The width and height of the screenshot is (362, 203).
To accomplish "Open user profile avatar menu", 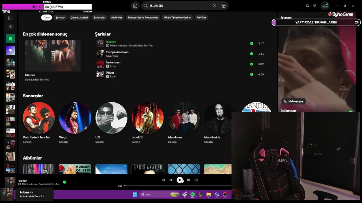I will coord(325,6).
